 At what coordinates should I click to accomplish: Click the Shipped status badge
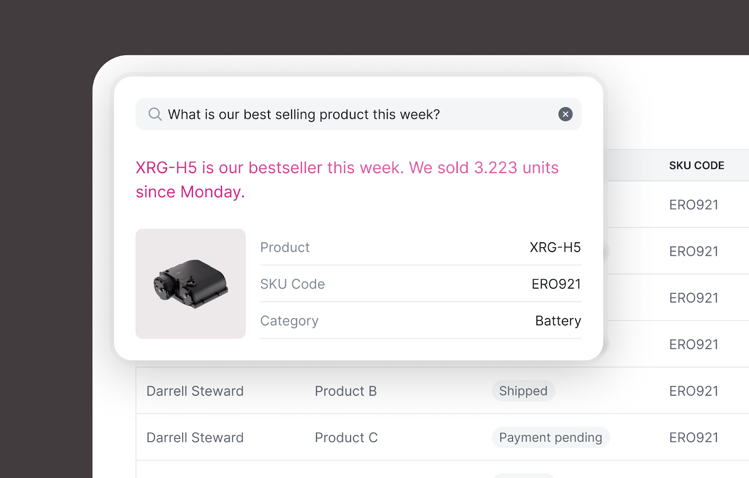click(x=523, y=391)
